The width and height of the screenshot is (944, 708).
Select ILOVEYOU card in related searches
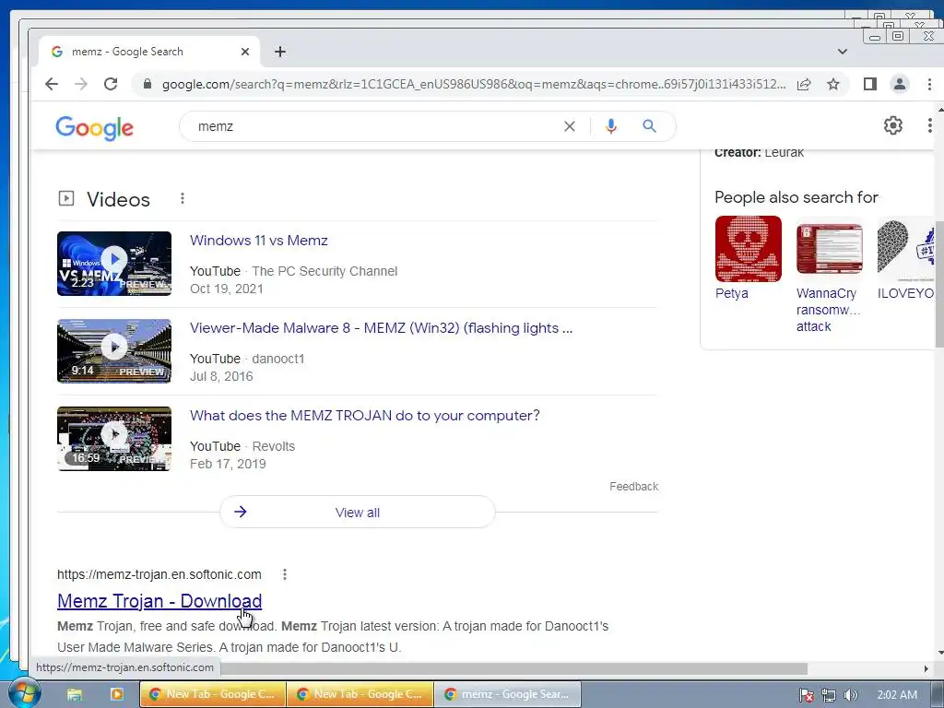906,259
